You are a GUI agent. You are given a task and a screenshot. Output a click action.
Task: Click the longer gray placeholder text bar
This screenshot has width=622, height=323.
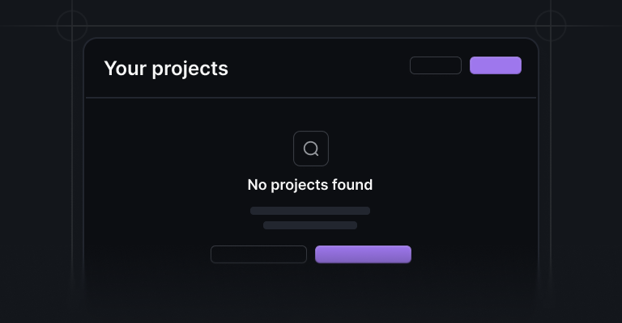[x=310, y=211]
